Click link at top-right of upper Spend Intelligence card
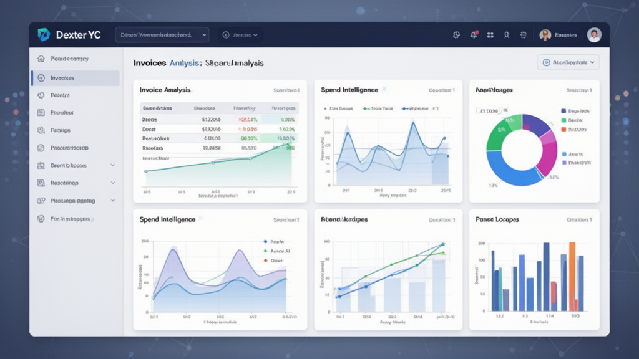This screenshot has height=359, width=639. [442, 90]
